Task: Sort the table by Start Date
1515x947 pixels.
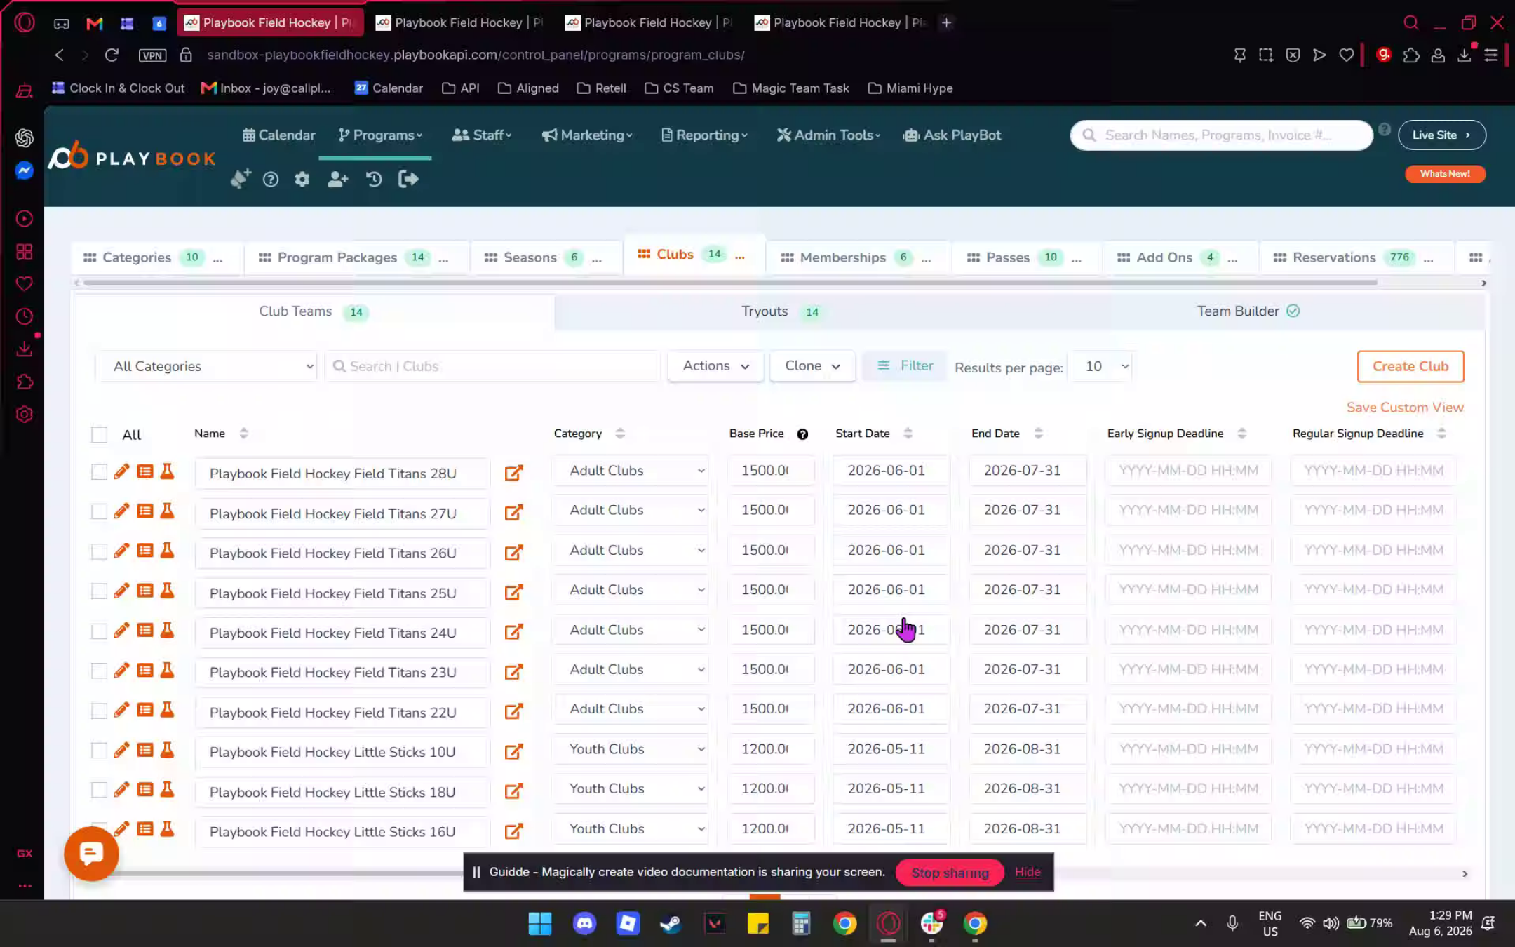Action: (x=908, y=434)
